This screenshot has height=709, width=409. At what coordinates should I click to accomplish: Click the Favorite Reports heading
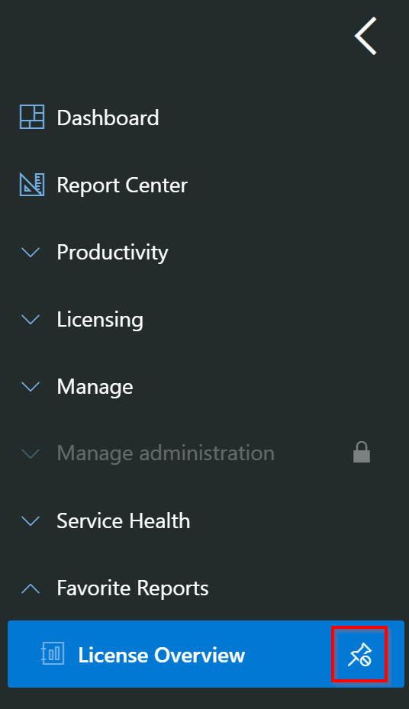click(x=133, y=588)
